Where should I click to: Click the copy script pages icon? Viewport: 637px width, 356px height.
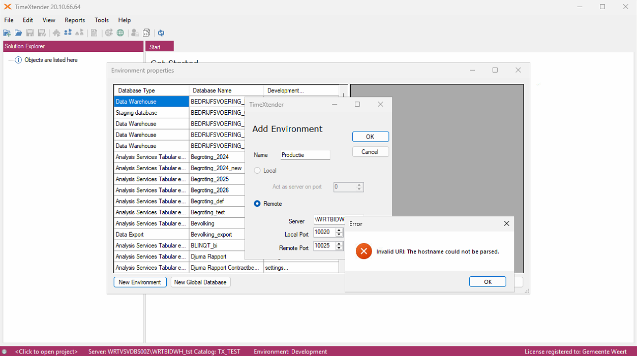[x=146, y=33]
